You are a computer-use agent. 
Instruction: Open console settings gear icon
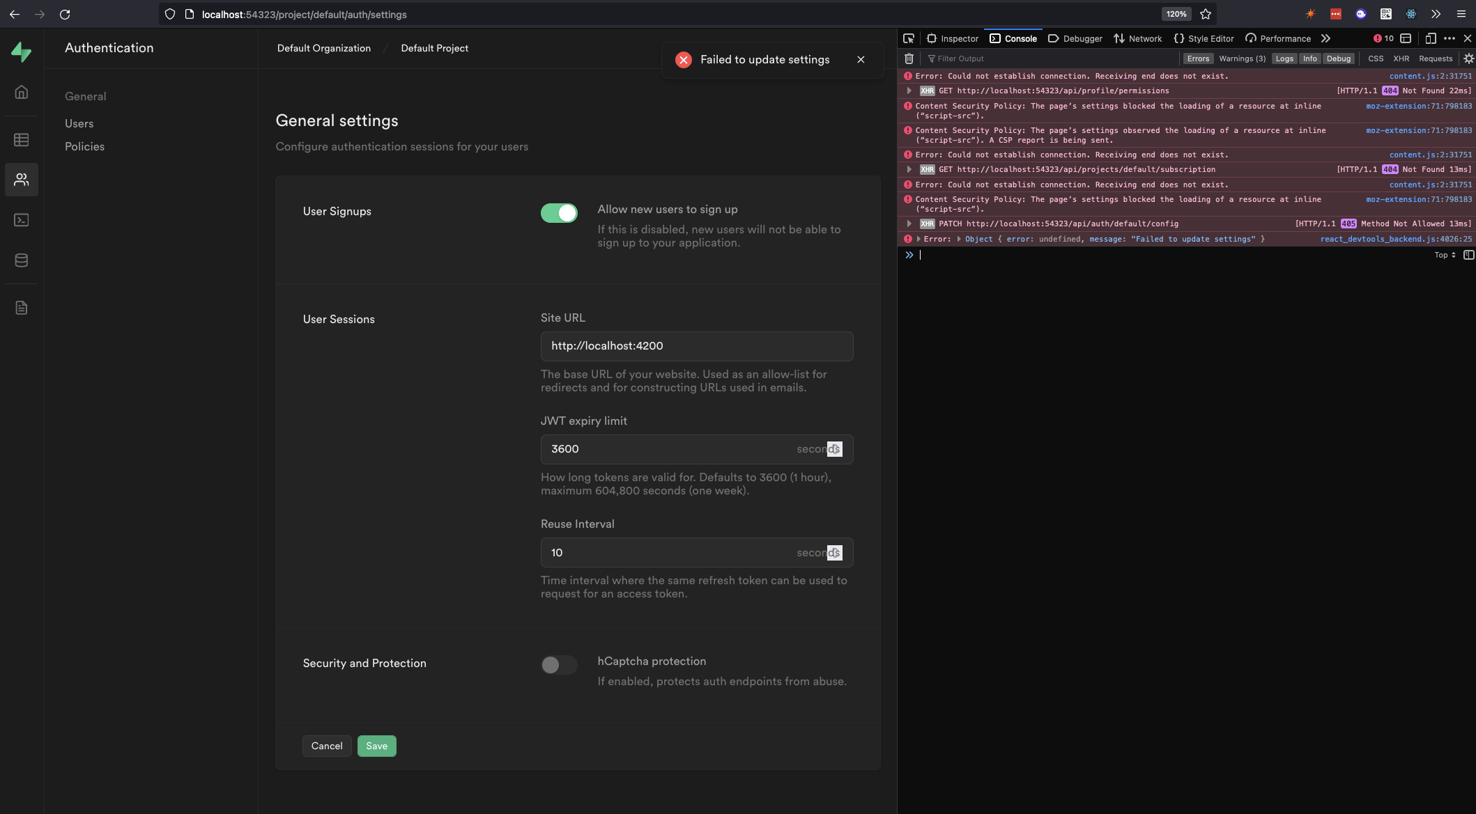(x=1468, y=58)
